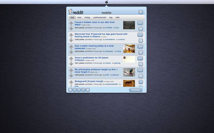This screenshot has height=133, width=214.
Task: Go to home with house icon
Action: pyautogui.click(x=70, y=90)
